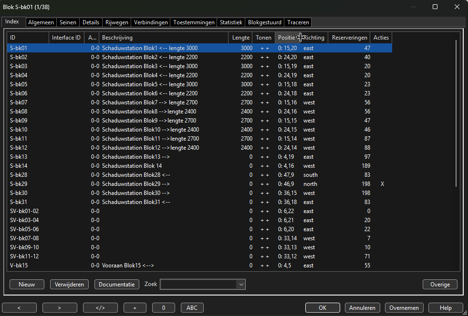Viewport: 468px width, 316px height.
Task: Click the Nieuw button
Action: pyautogui.click(x=27, y=285)
